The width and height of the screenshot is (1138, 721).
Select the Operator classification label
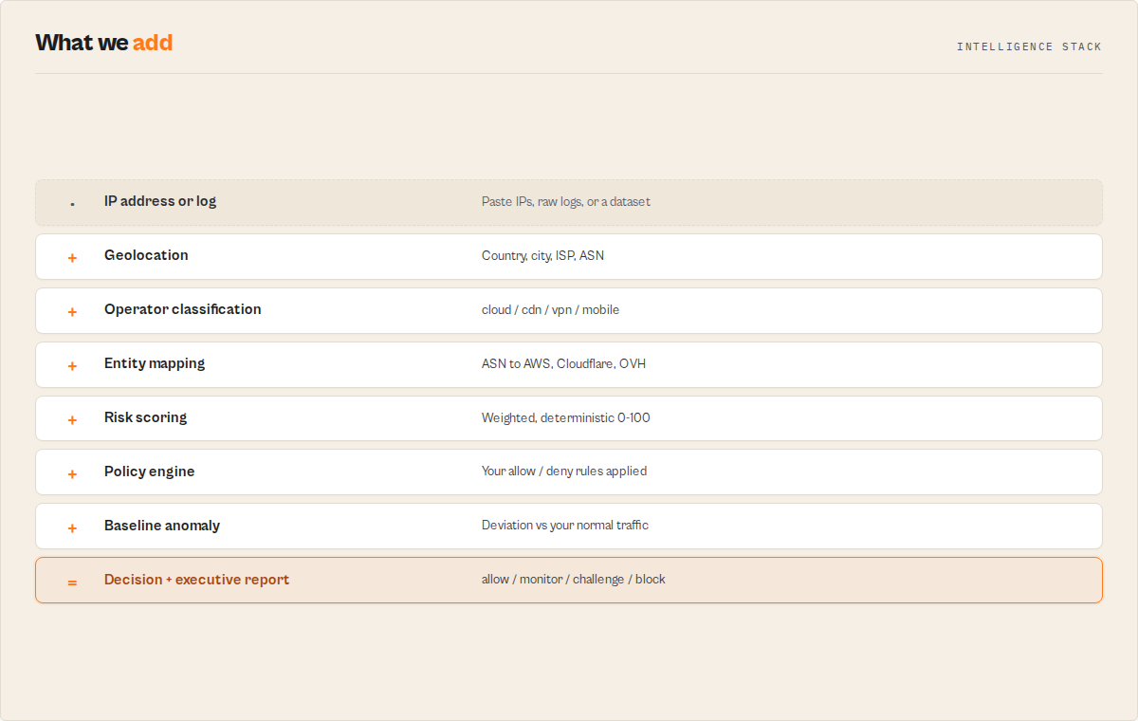[183, 309]
